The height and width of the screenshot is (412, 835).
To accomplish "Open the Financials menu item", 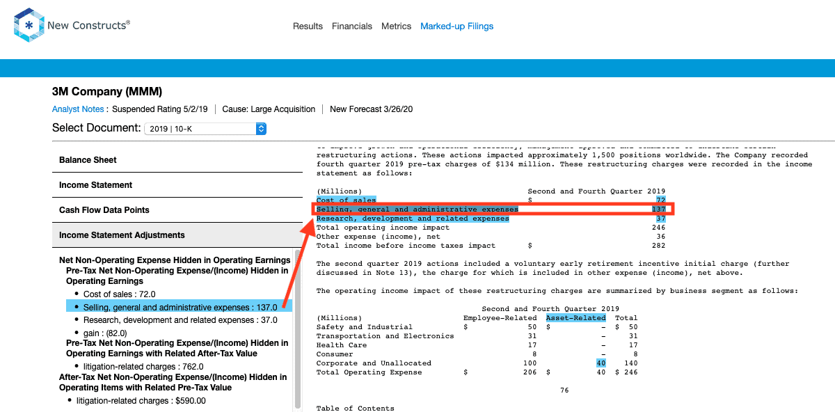I will [x=352, y=26].
